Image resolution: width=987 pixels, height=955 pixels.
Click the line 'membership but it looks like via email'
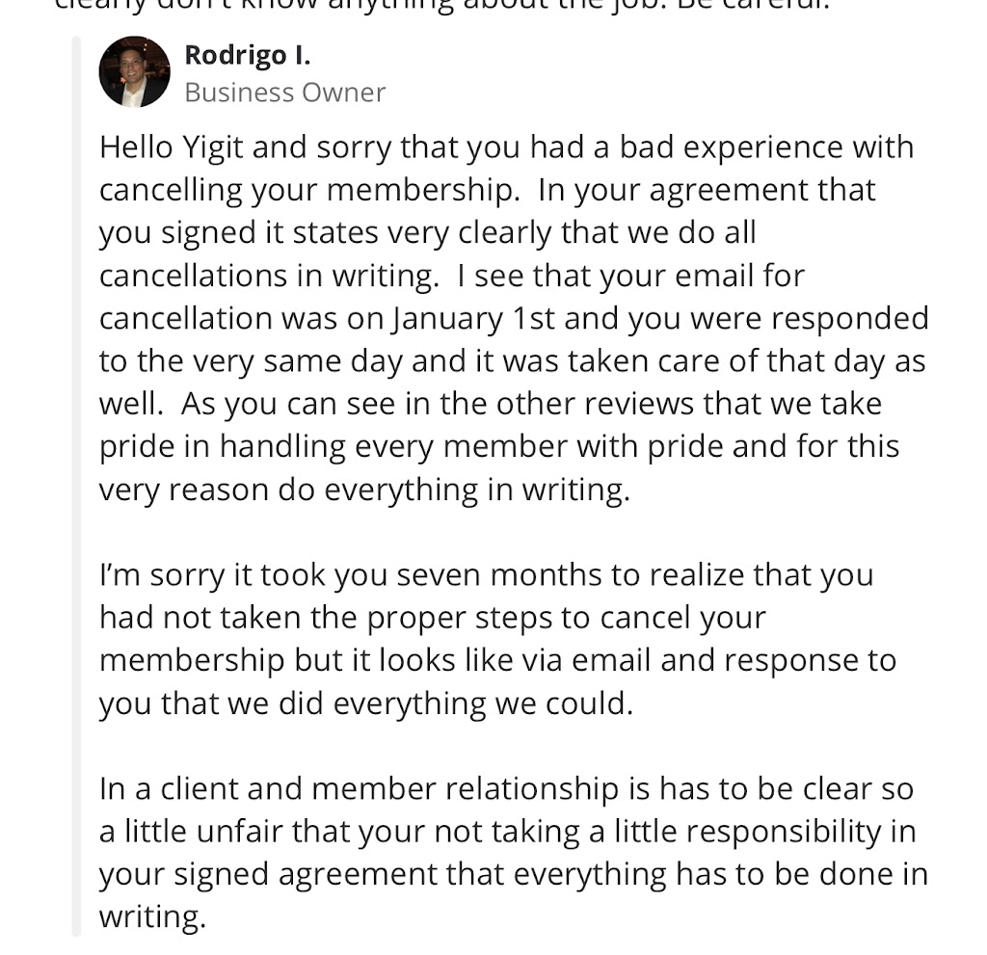coord(497,661)
